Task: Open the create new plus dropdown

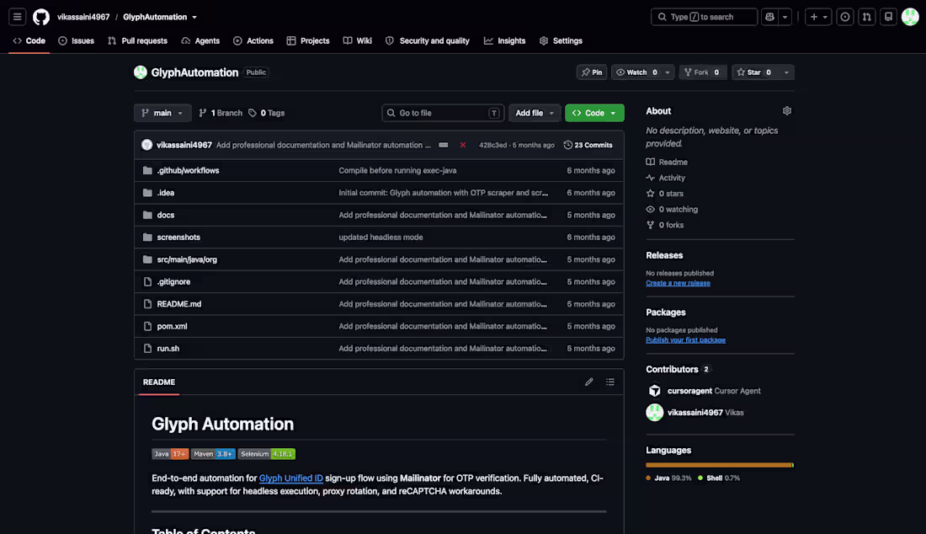Action: [x=818, y=17]
